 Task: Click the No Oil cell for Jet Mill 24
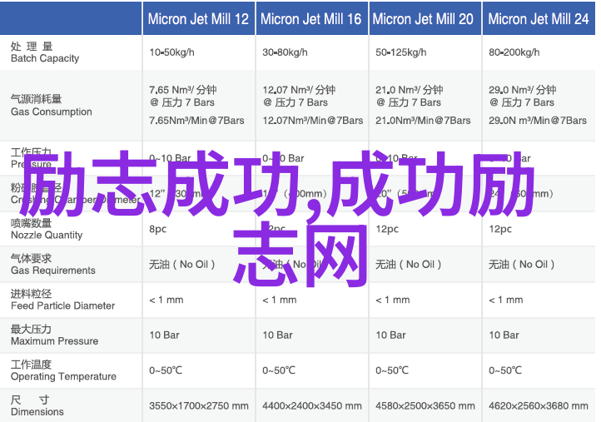522,264
